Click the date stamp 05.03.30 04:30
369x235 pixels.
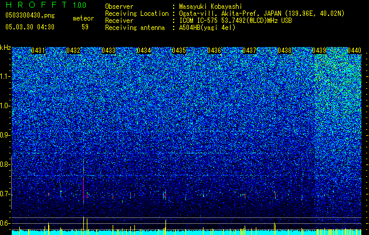(30, 27)
